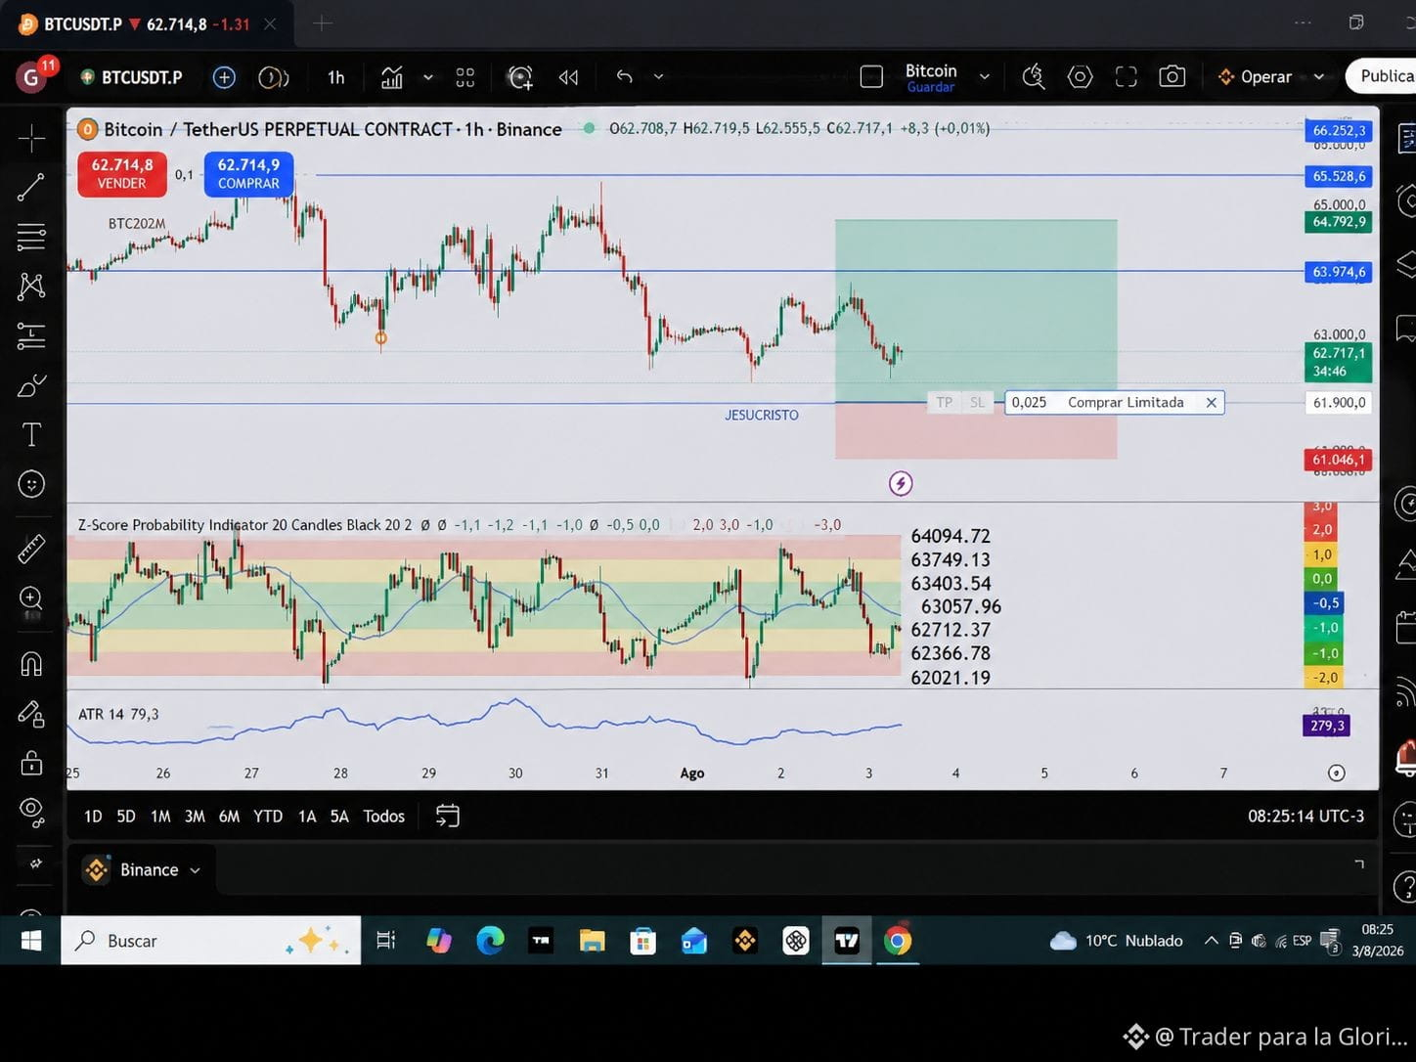Select the crosshair cursor tool
Screen dimensions: 1416x1062
[31, 138]
